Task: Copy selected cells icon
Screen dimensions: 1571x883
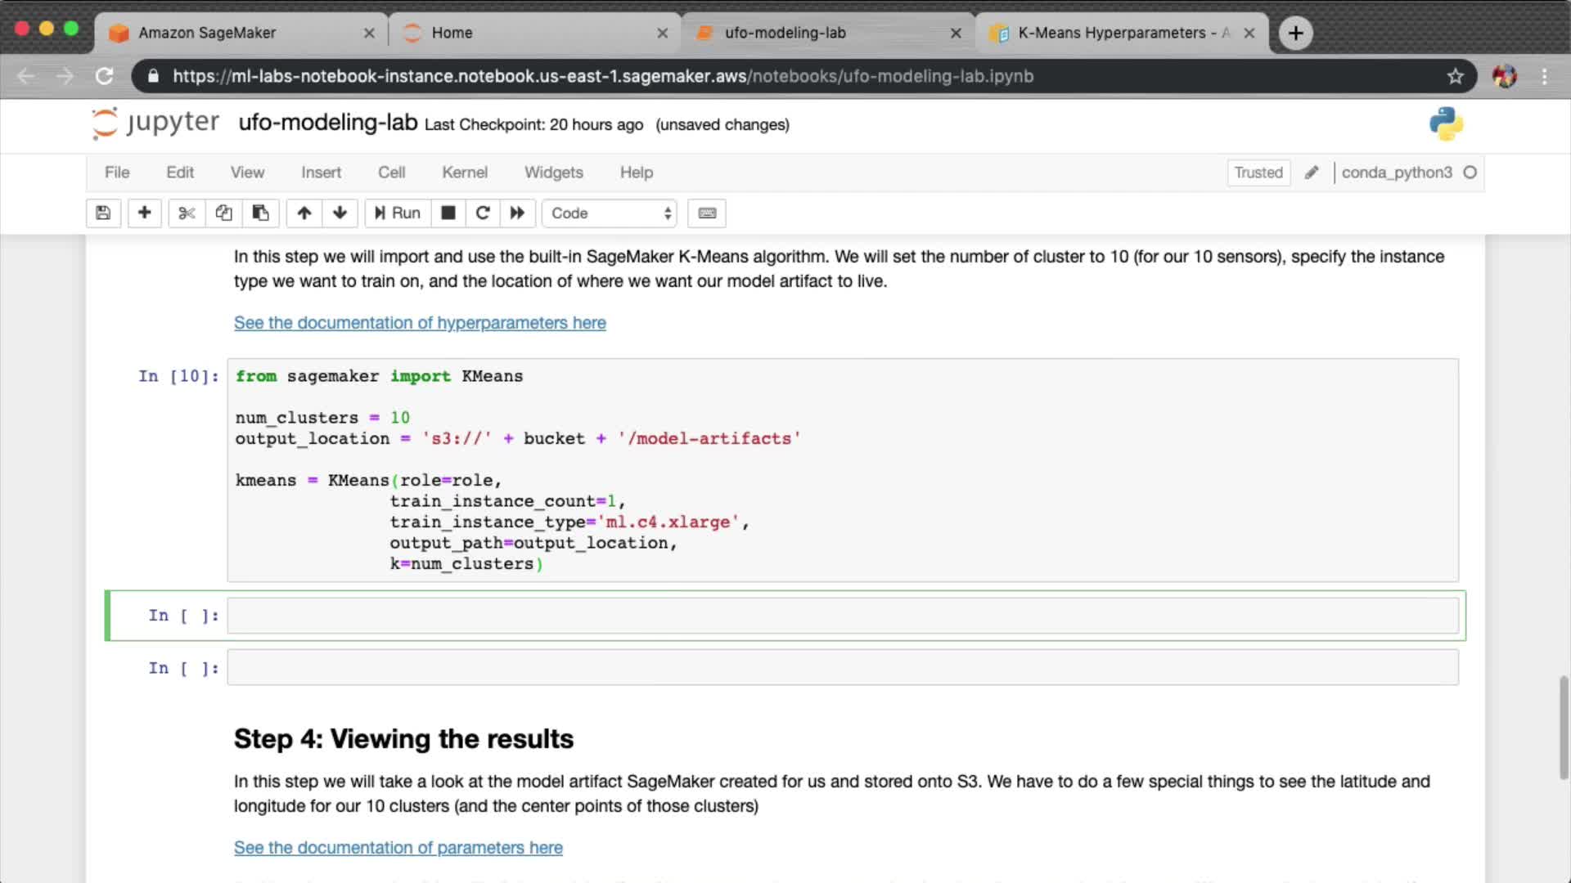Action: point(223,213)
